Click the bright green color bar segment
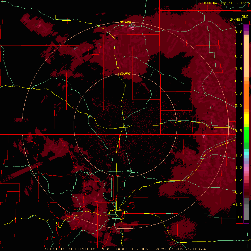This screenshot has width=251, height=251. click(246, 134)
